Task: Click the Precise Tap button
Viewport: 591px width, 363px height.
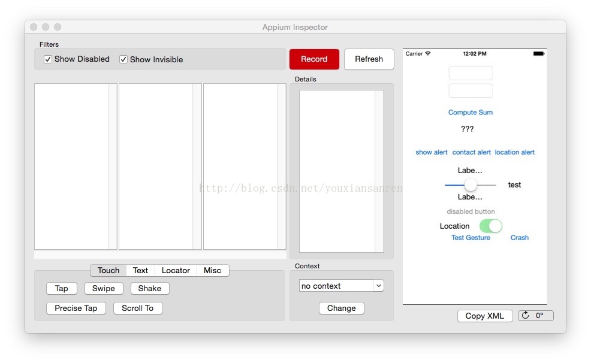Action: point(76,308)
